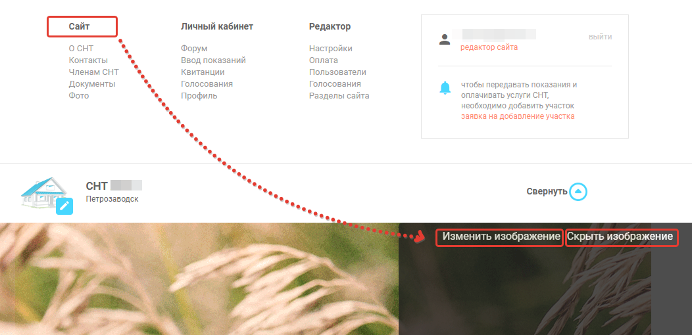This screenshot has width=692, height=335.
Task: Open the Сайт menu heading
Action: pos(79,26)
